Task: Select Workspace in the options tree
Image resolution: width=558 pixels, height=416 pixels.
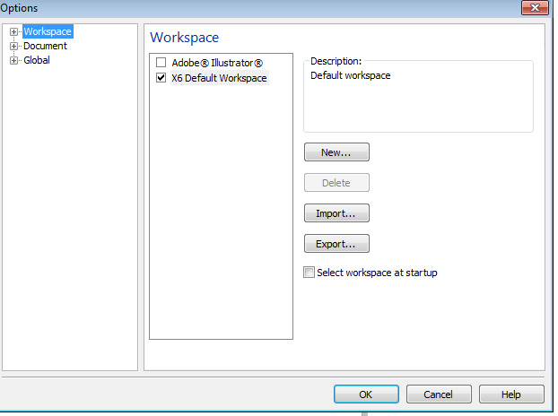Action: point(48,31)
